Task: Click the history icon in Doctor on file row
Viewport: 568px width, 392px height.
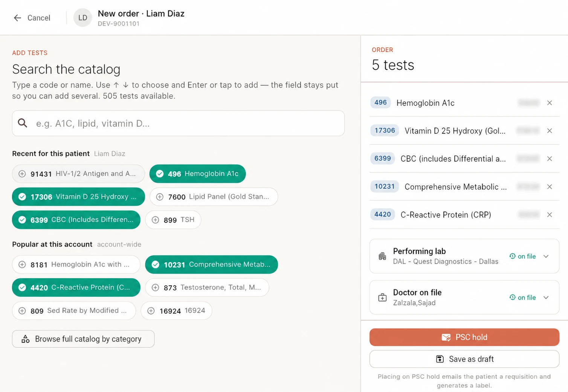Action: click(x=512, y=297)
